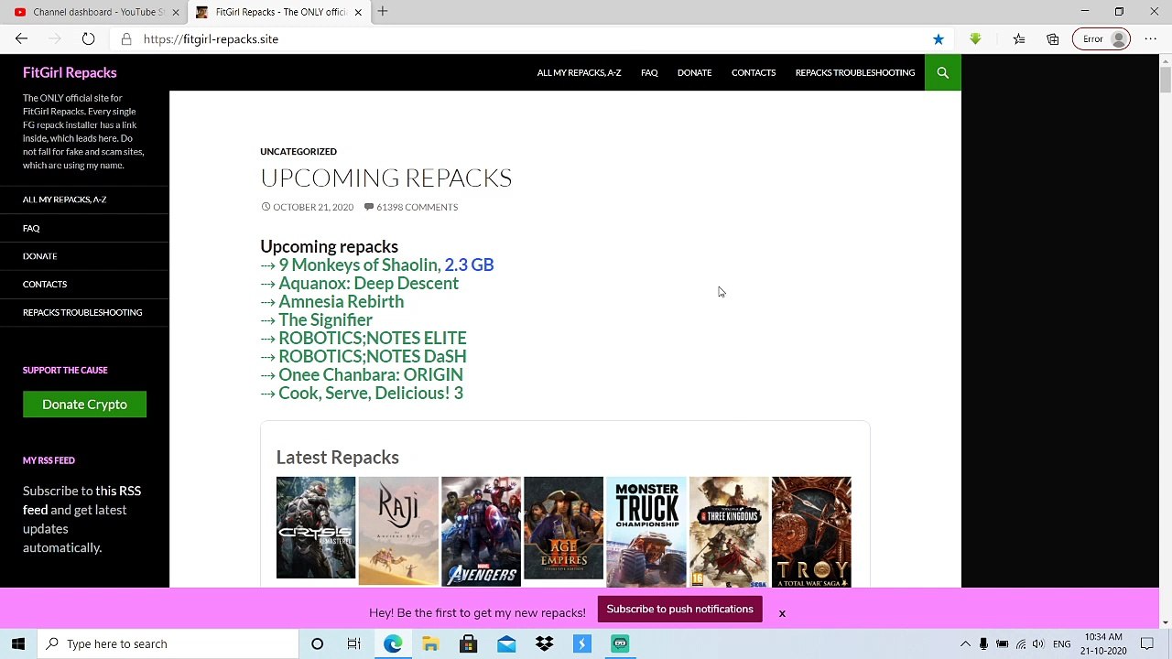The height and width of the screenshot is (659, 1172).
Task: Select 'Onee Chanbara: ORIGIN' upcoming entry
Action: (370, 374)
